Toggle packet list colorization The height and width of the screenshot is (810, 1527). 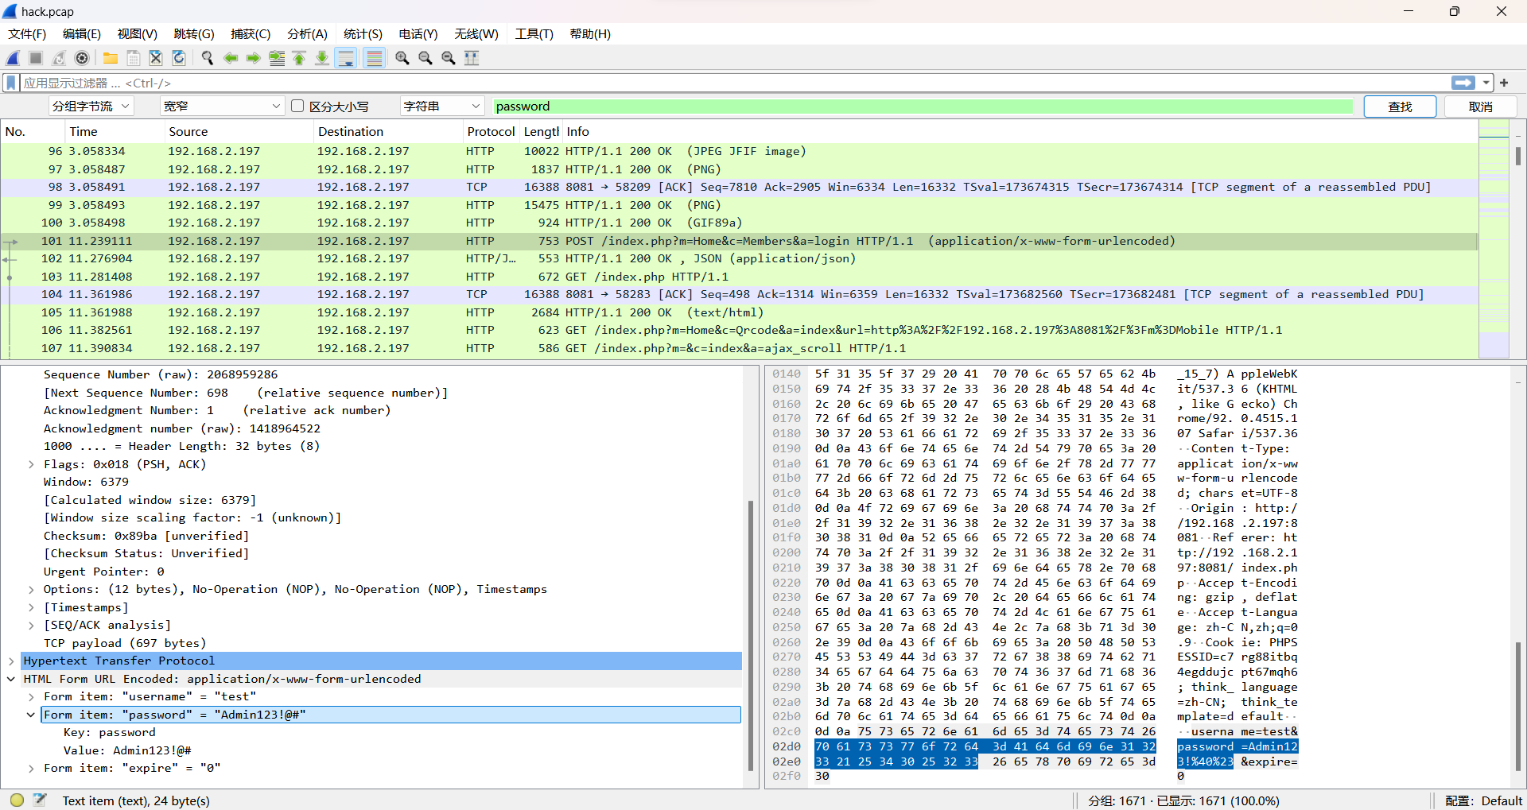point(375,58)
